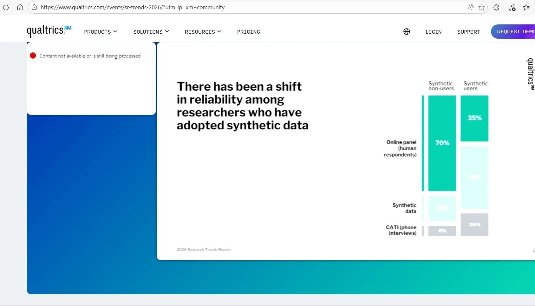
Task: Click the red error alert icon
Action: click(33, 55)
